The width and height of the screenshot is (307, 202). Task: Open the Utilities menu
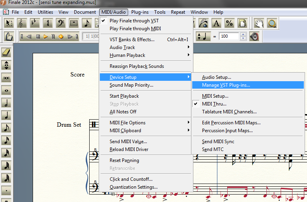tap(46, 12)
